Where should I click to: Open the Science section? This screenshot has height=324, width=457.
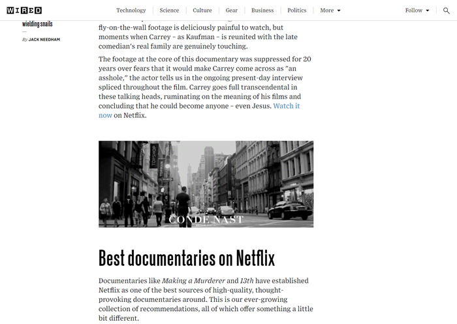tap(169, 10)
